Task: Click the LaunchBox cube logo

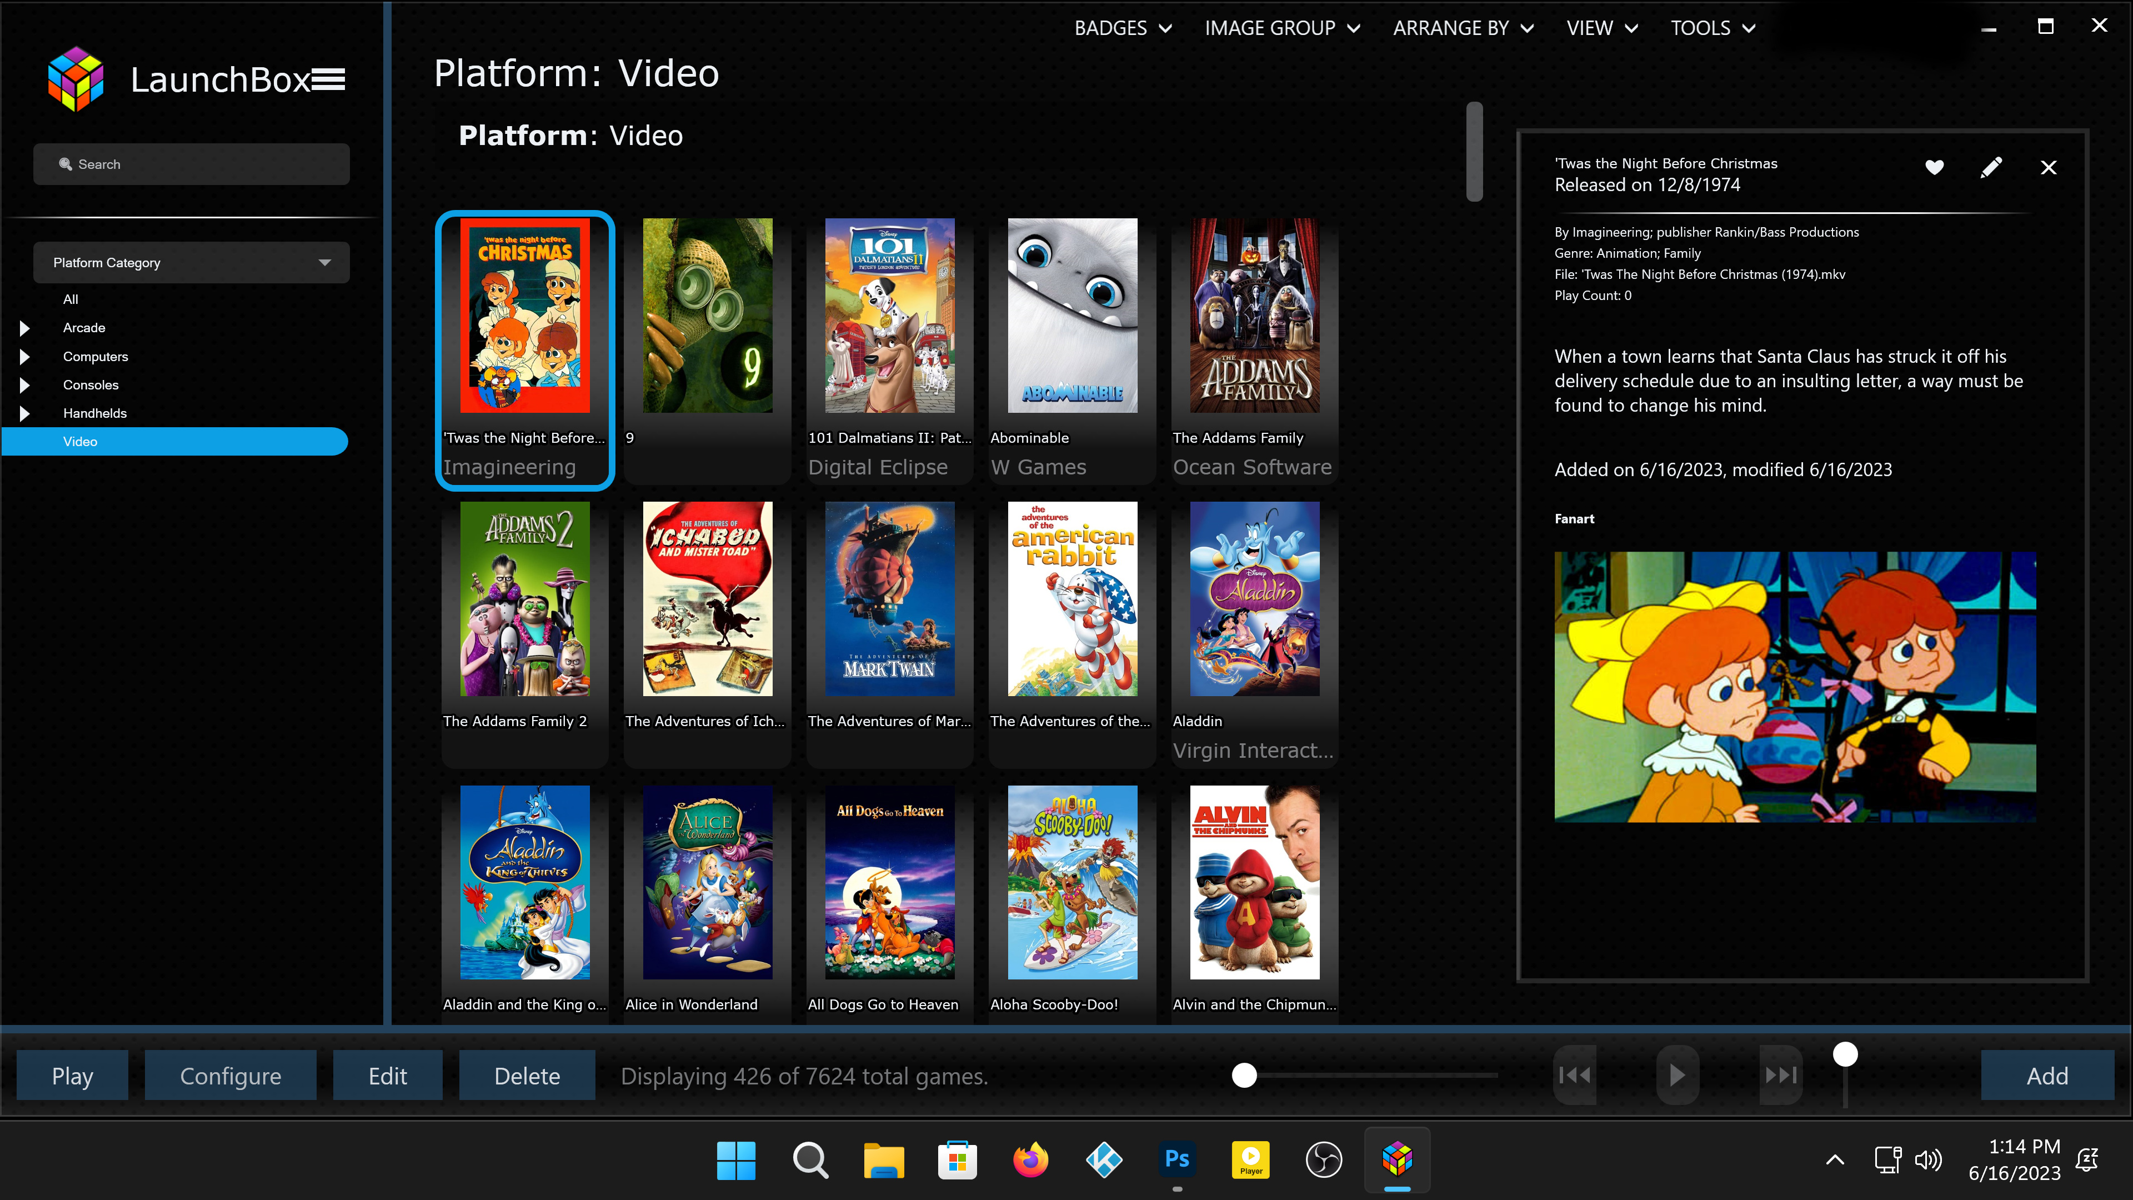Action: tap(76, 79)
